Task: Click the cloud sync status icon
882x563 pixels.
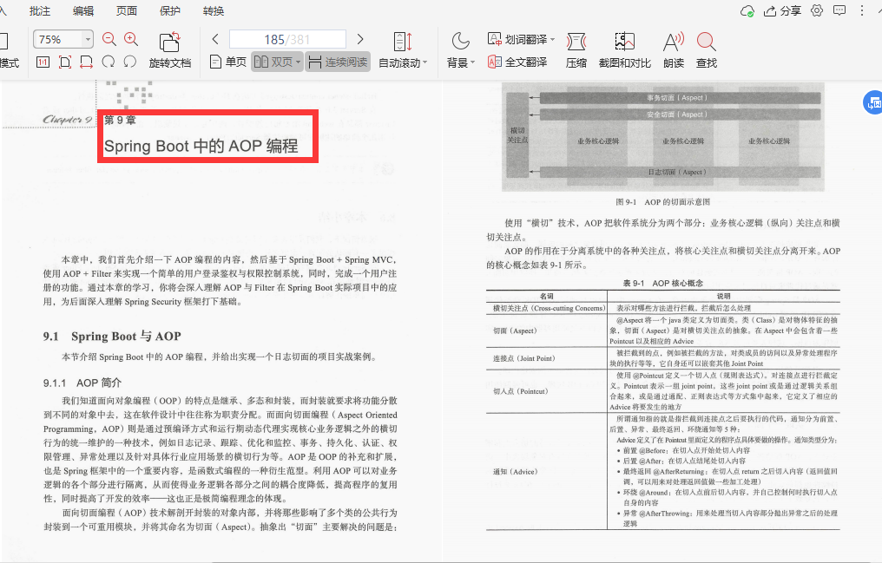Action: click(747, 11)
